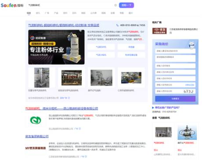Open the first ad title link above the banner
This screenshot has width=202, height=160.
tap(64, 25)
